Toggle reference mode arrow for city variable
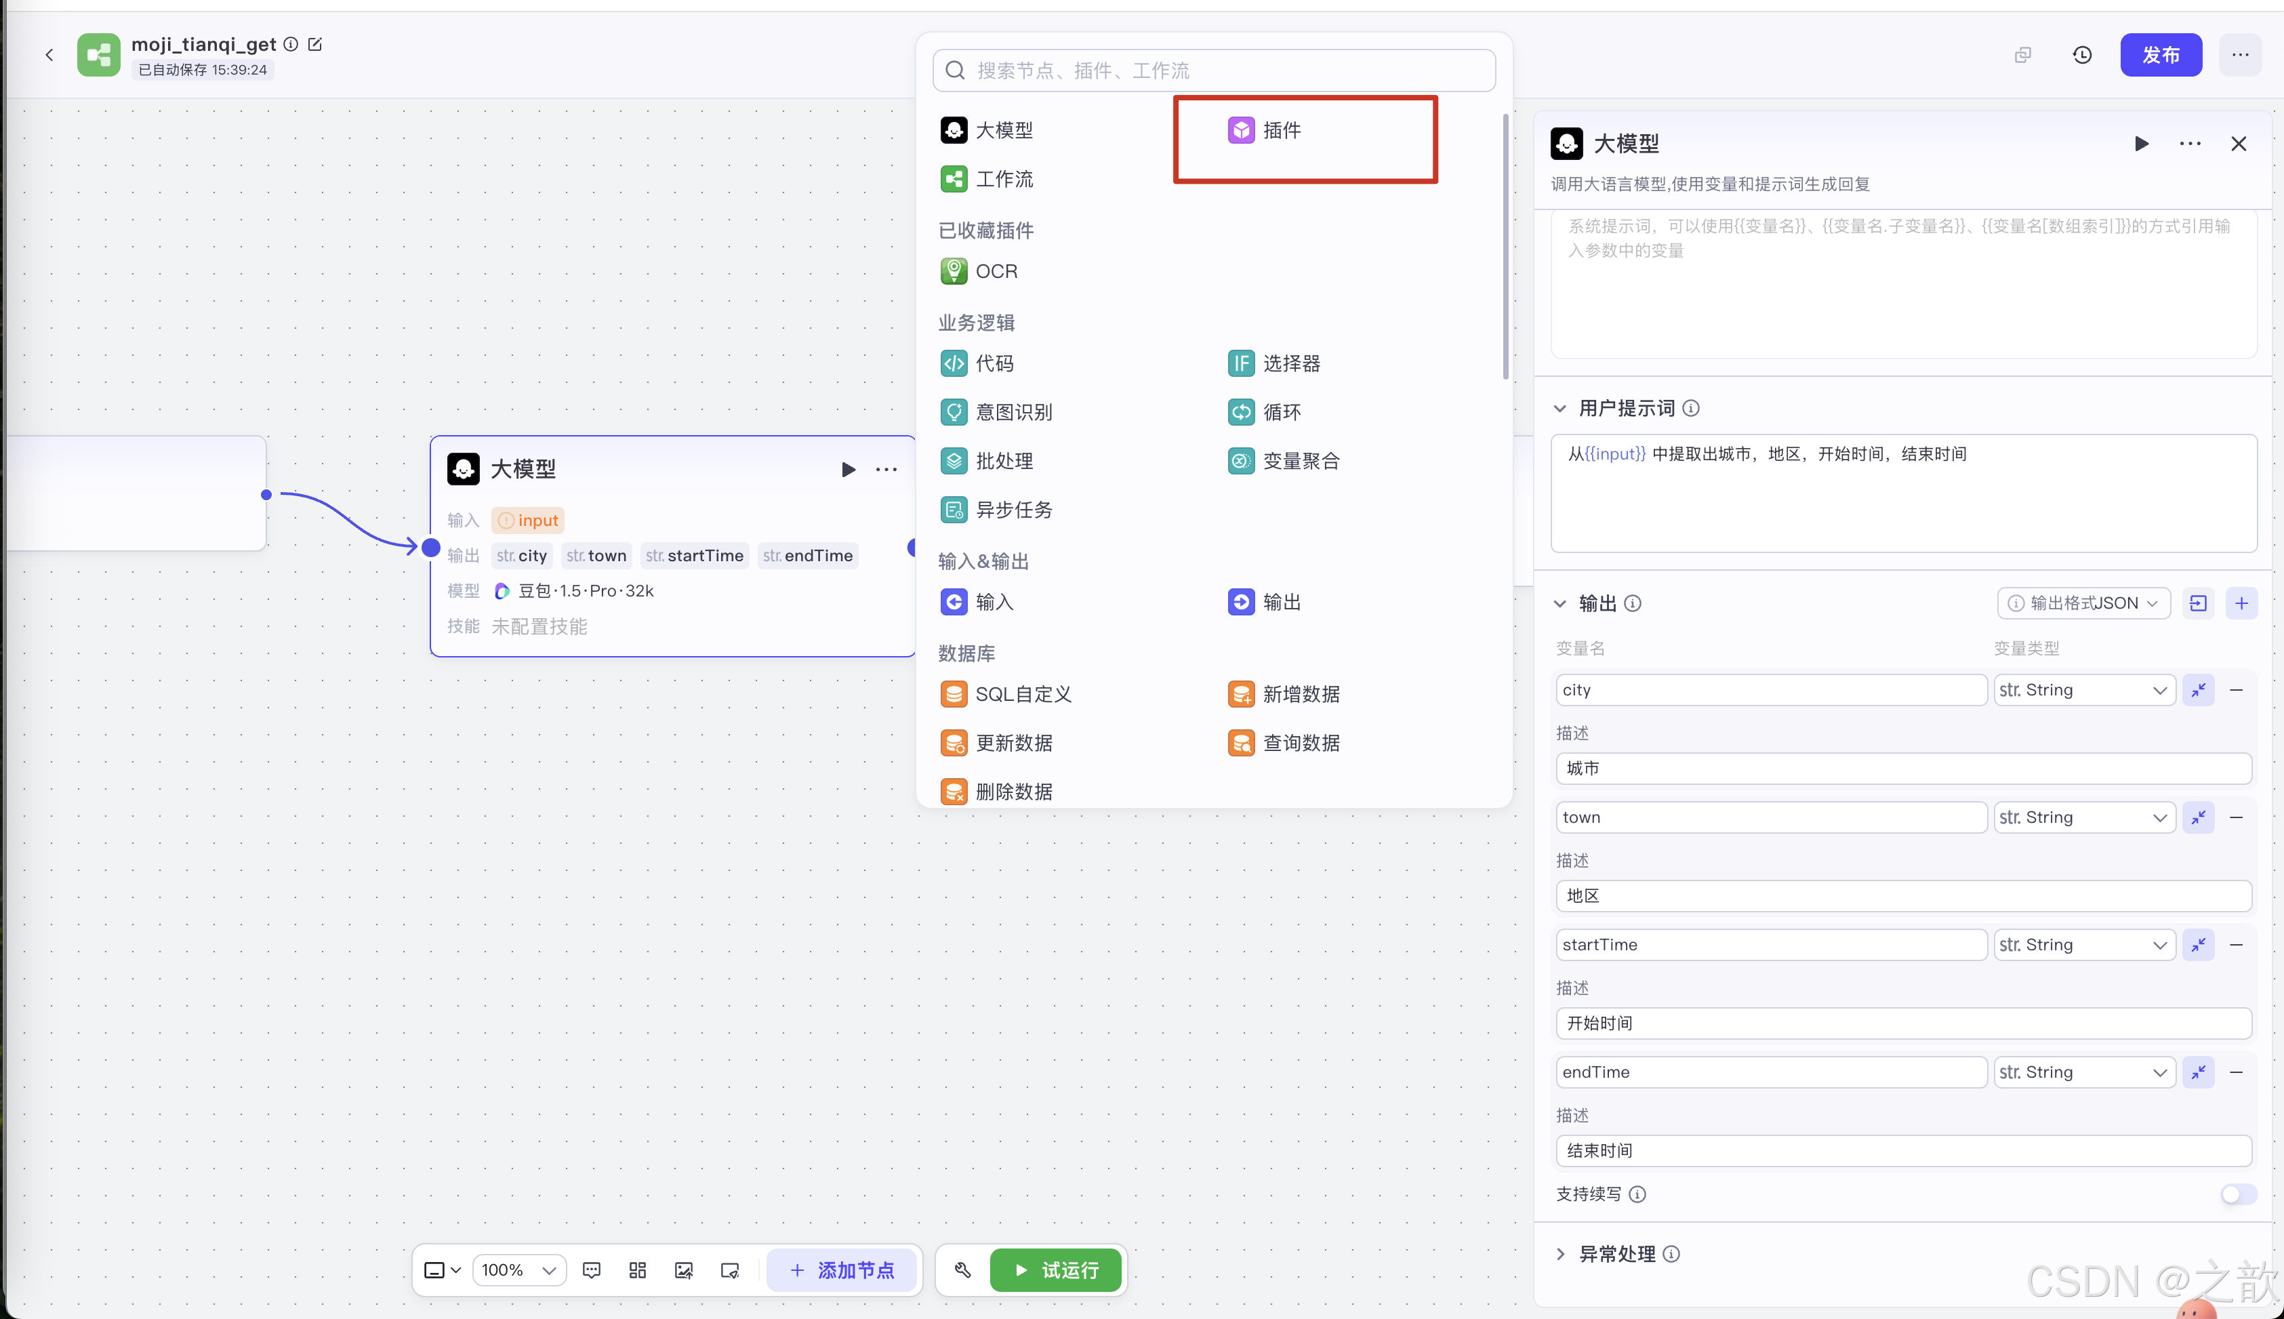Viewport: 2284px width, 1319px height. click(x=2198, y=689)
